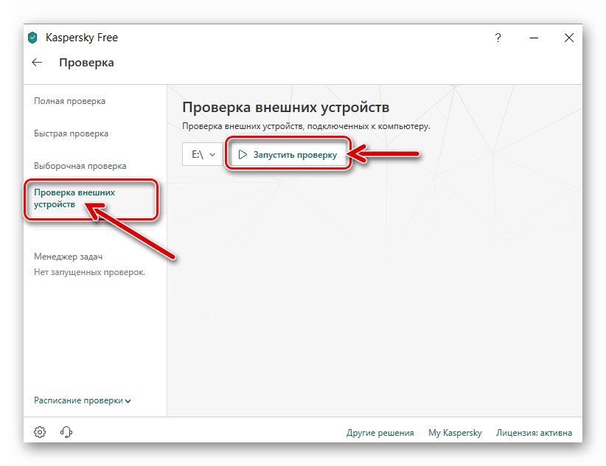Screen dimensions: 606x466
Task: Select drive E:\ in the drive selector
Action: [x=198, y=155]
